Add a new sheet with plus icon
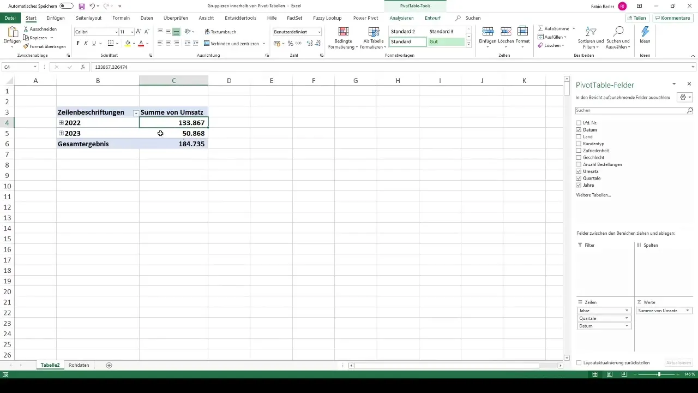Screen dimensions: 698x393 pos(109,365)
